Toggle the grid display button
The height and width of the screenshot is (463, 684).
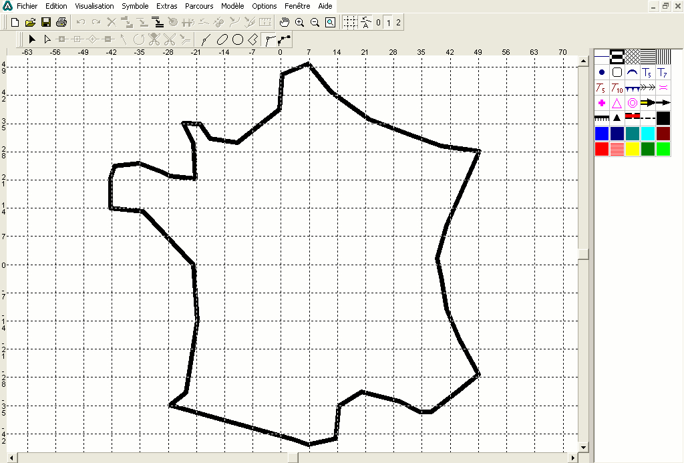click(x=350, y=22)
